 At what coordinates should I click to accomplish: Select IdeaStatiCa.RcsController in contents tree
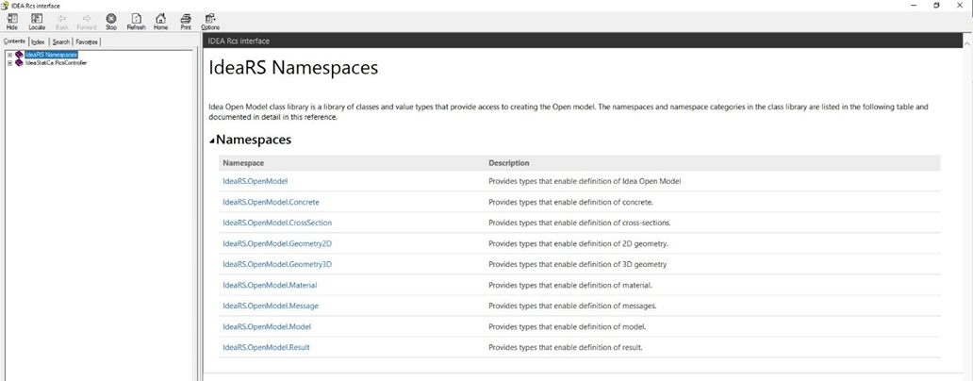[56, 63]
